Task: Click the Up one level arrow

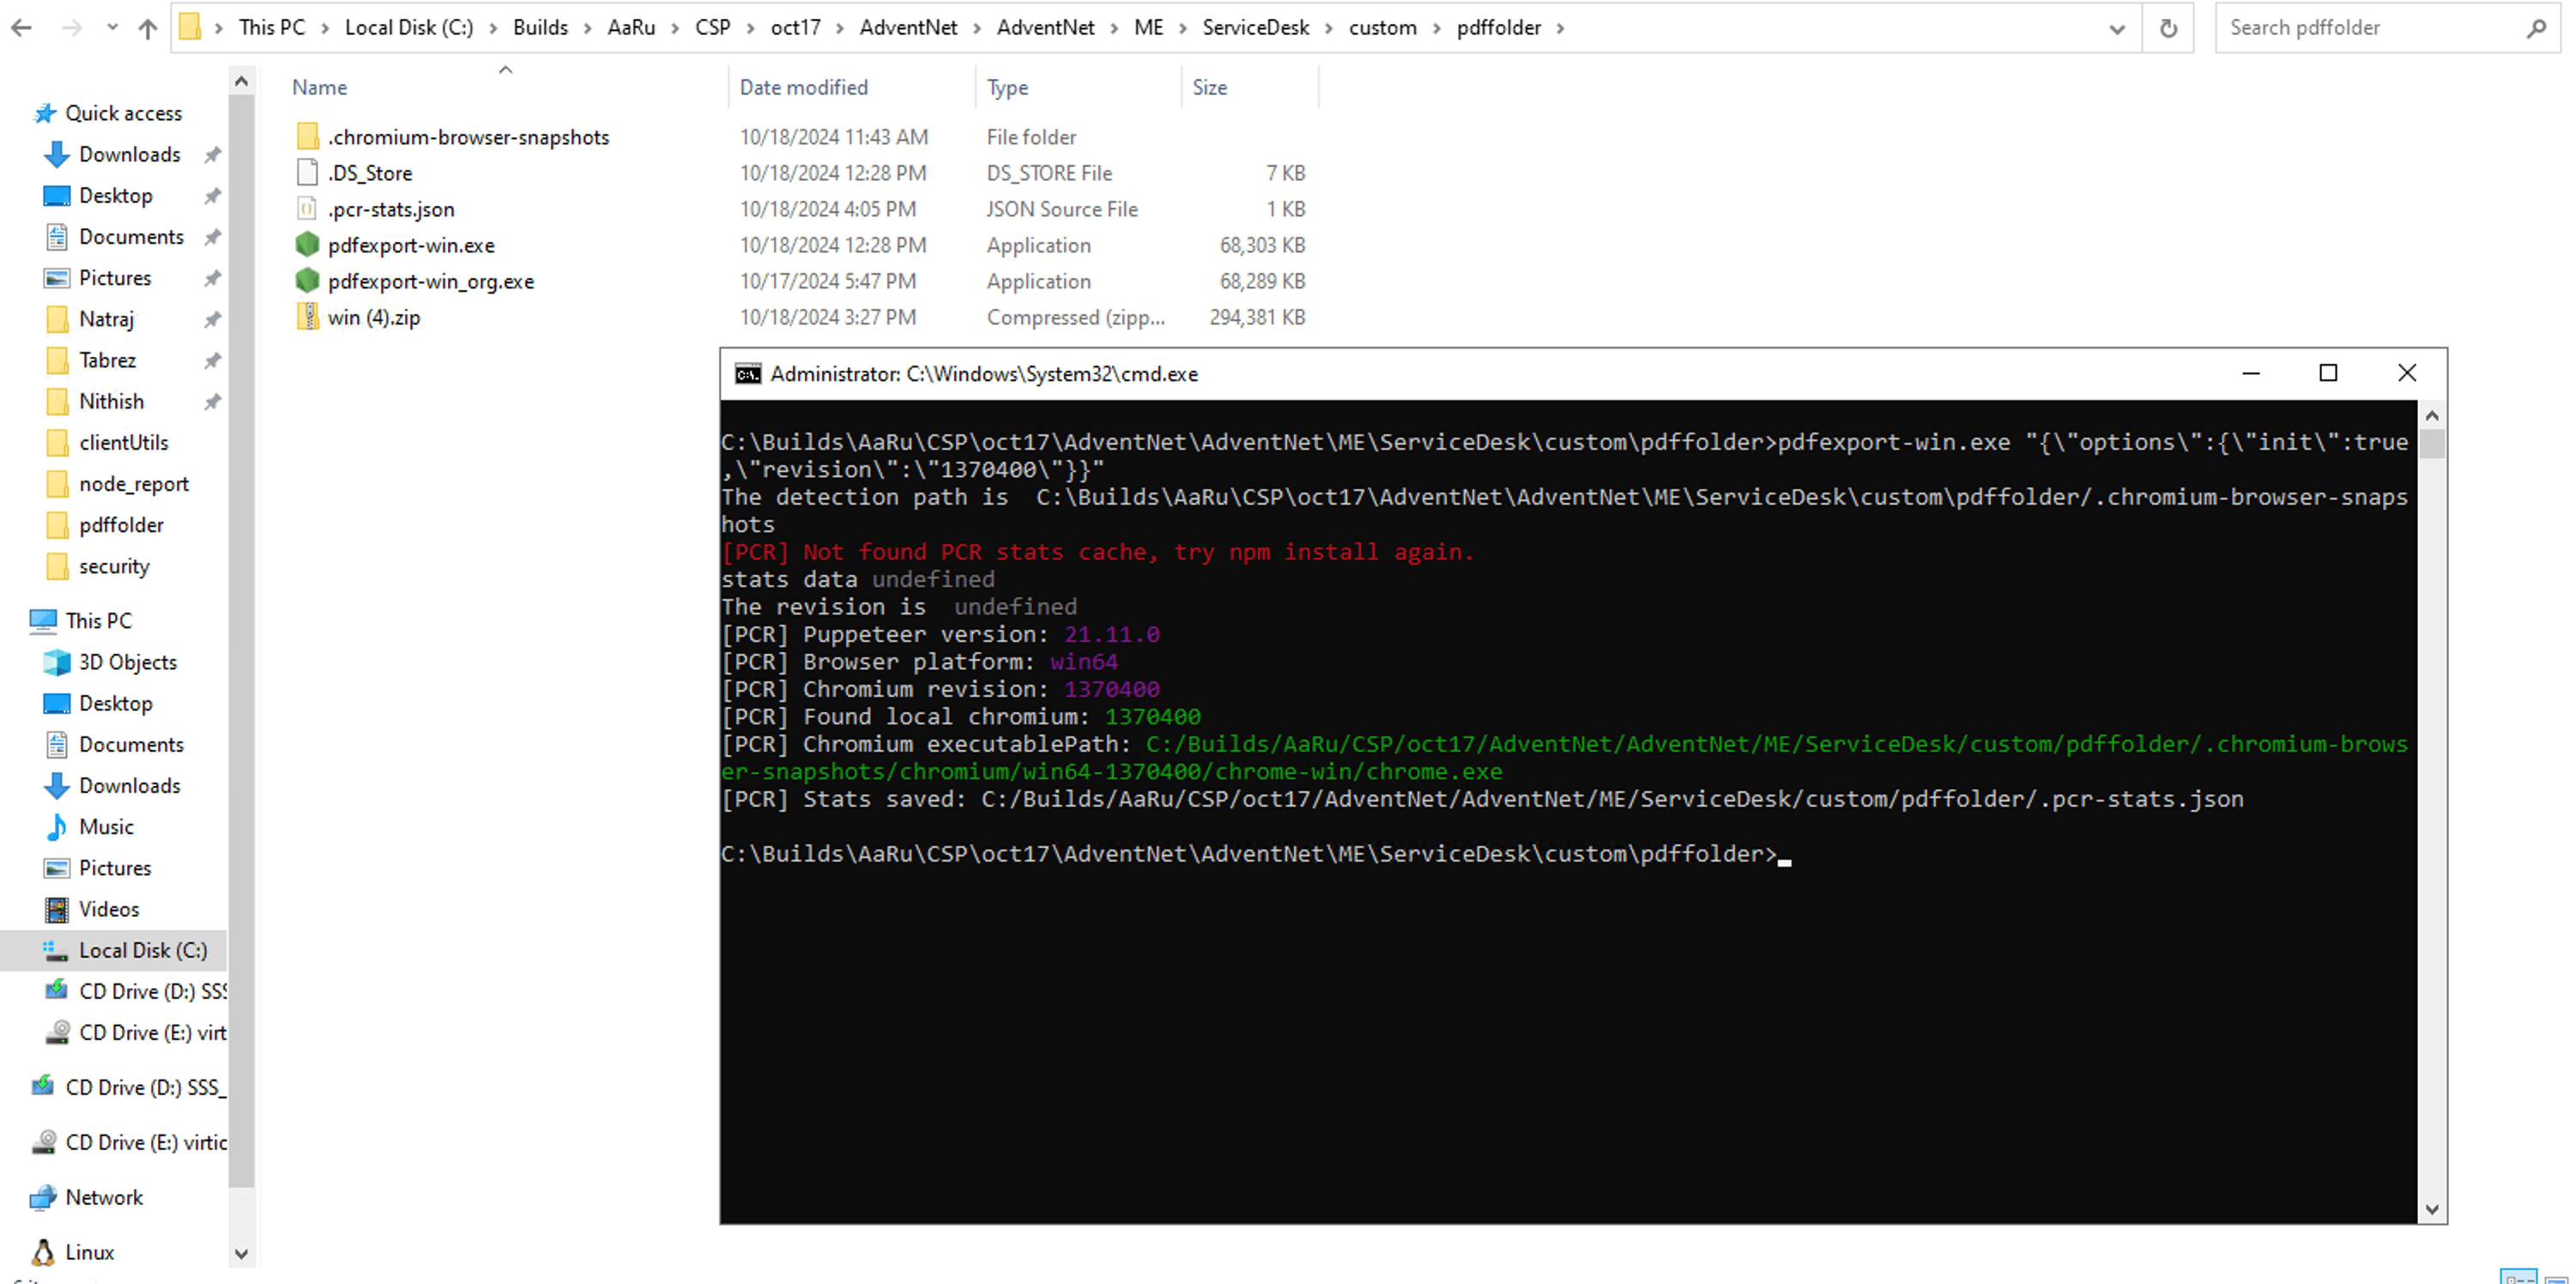Action: 148,28
